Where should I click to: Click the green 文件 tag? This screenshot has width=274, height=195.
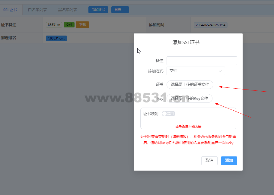click(69, 25)
